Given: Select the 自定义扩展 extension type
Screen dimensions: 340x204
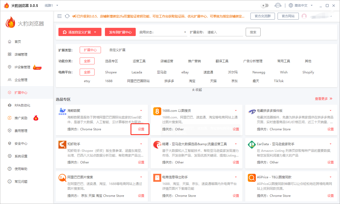Looking at the screenshot, I should pyautogui.click(x=117, y=50).
